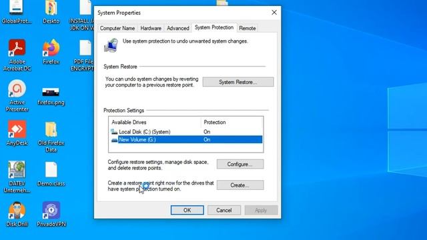
Task: Click the New Volume (G:) drive icon
Action: [x=114, y=140]
